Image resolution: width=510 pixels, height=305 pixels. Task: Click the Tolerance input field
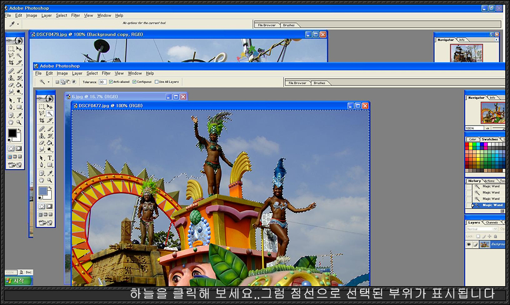102,82
